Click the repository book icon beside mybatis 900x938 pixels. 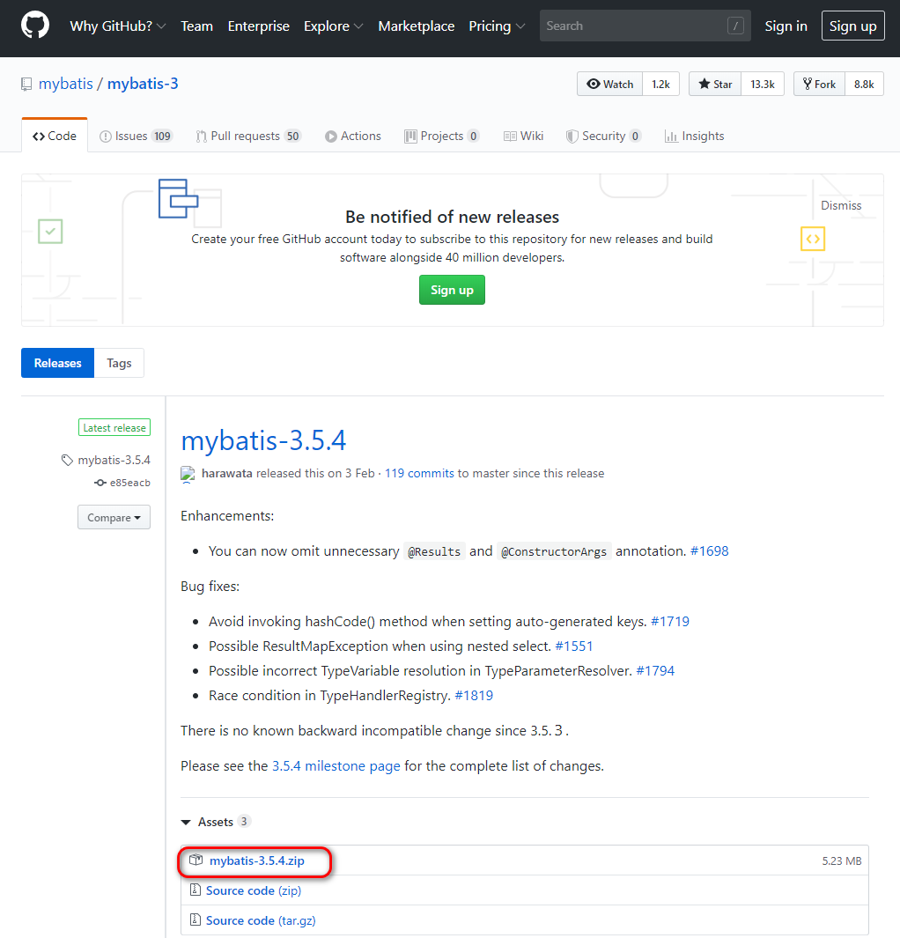coord(26,85)
